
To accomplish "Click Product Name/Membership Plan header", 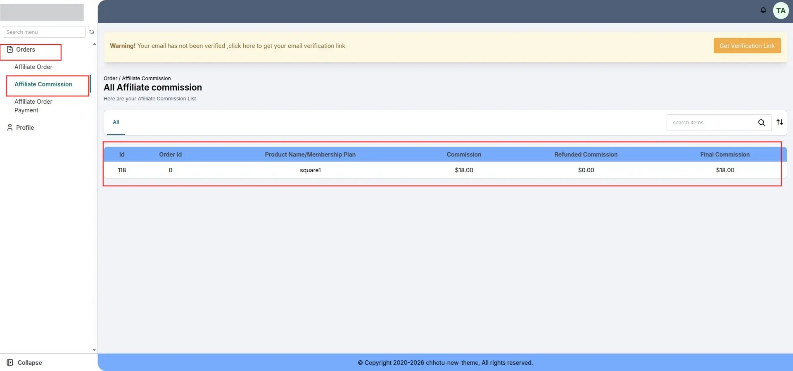I will click(x=310, y=155).
